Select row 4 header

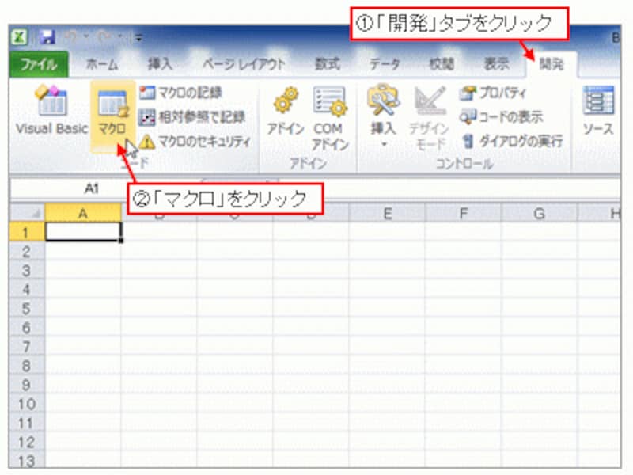click(x=27, y=290)
